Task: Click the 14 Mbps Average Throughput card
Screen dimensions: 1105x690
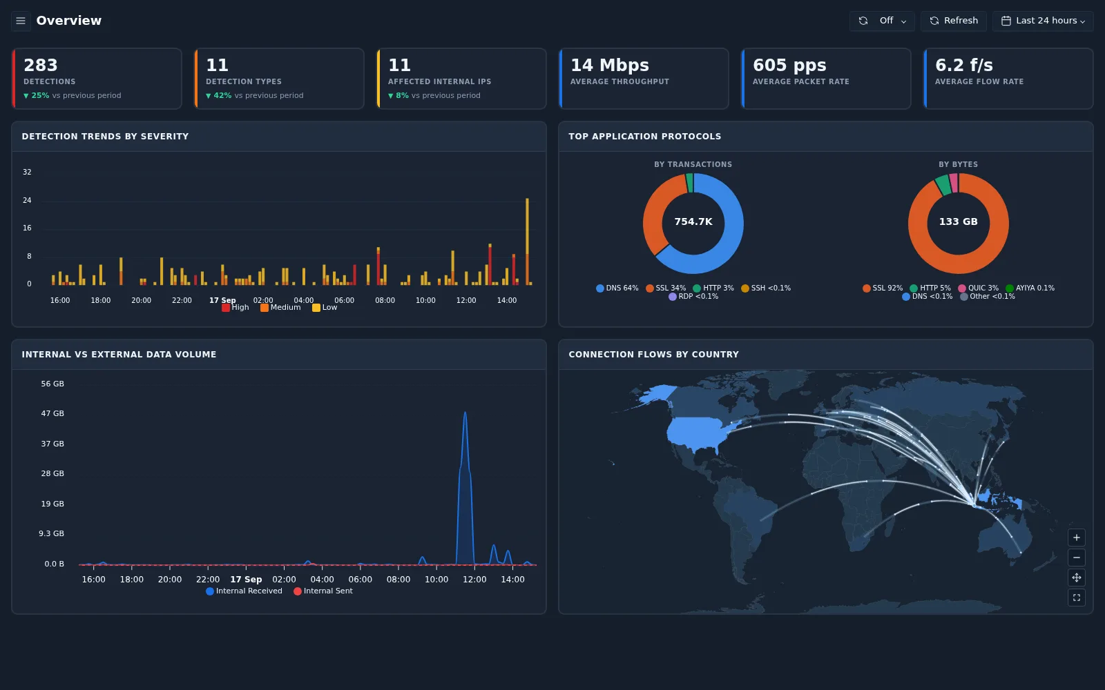Action: [x=644, y=79]
